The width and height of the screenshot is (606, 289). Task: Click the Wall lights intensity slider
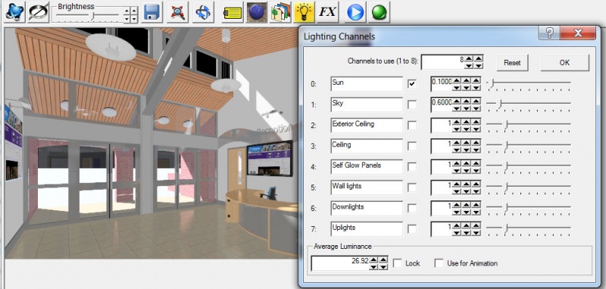(528, 188)
